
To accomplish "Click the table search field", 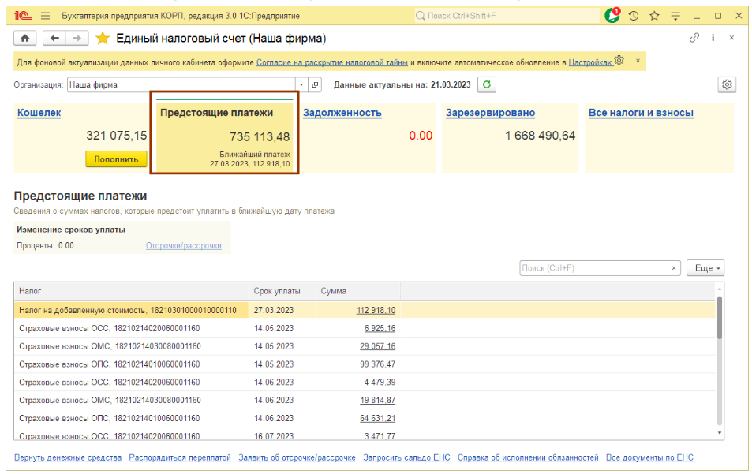I will (x=593, y=268).
